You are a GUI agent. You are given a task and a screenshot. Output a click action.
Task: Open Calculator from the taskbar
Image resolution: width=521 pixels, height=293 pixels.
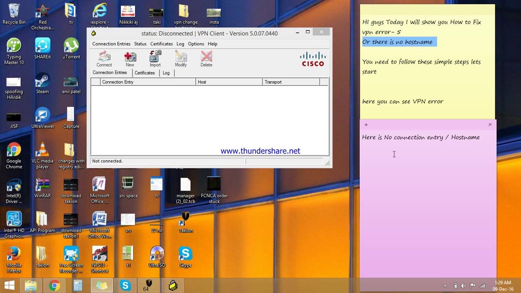point(78,286)
